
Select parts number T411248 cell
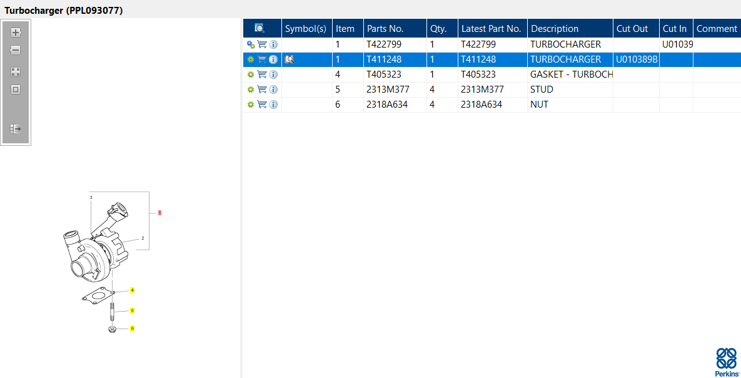(395, 59)
